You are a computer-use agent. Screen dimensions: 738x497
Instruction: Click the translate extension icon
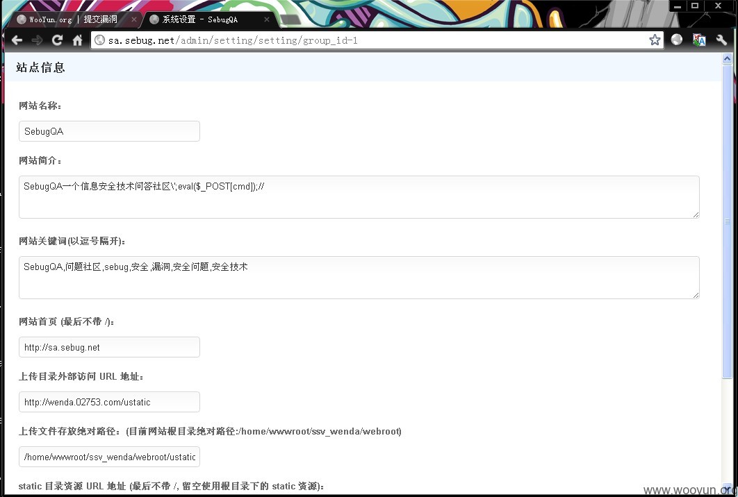(x=699, y=40)
